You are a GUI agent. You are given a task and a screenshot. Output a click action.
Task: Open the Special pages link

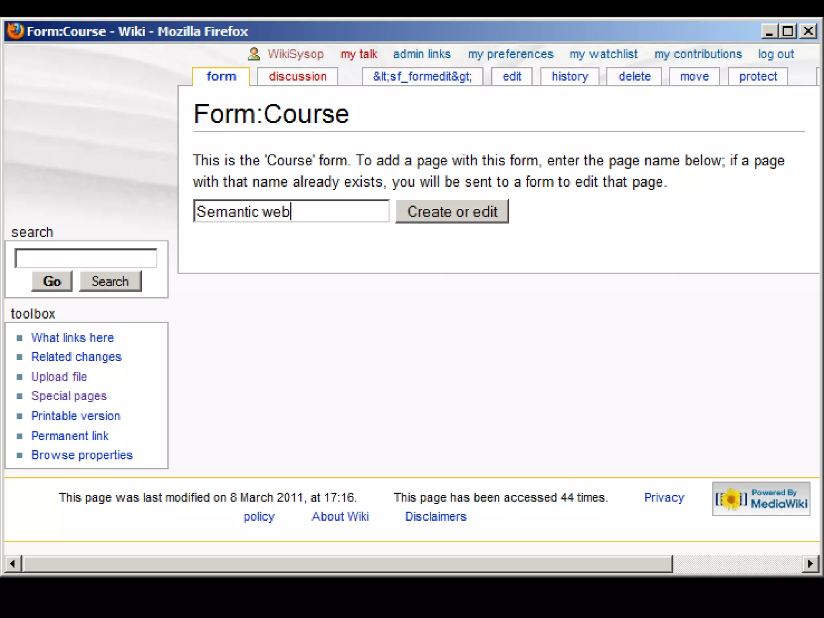[69, 396]
